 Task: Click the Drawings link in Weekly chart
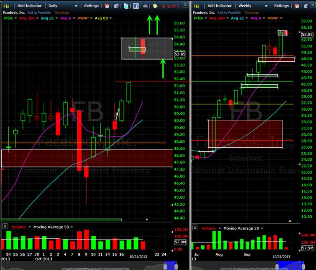click(x=252, y=13)
